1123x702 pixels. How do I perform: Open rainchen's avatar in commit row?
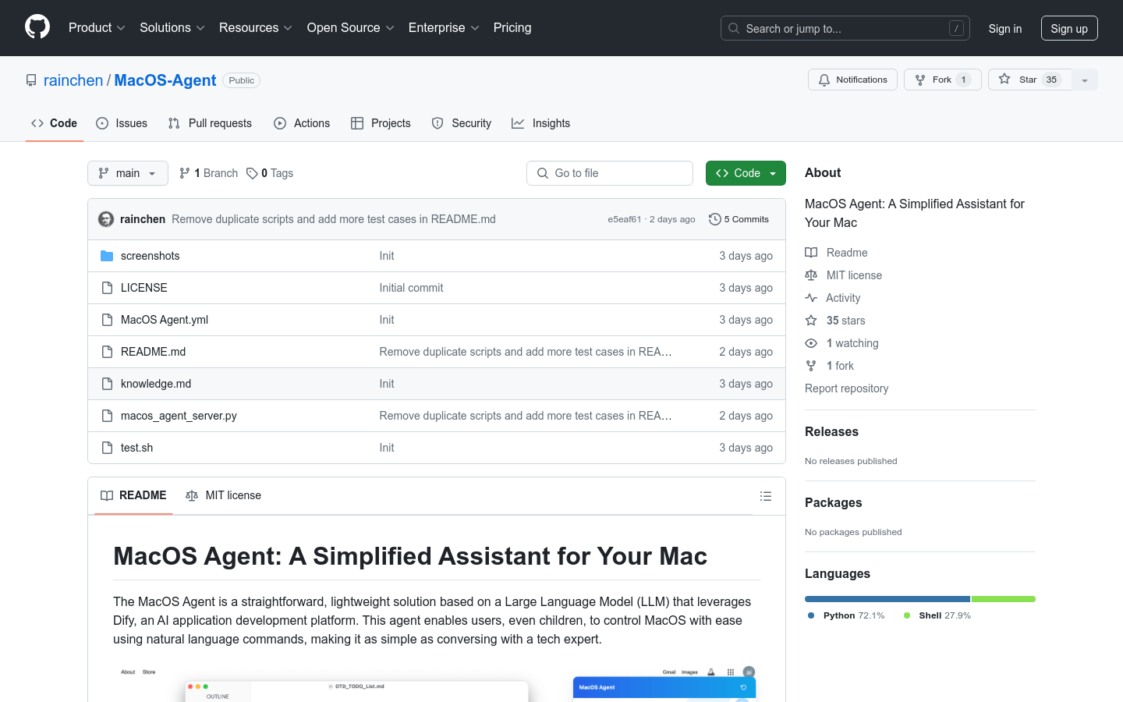point(106,219)
